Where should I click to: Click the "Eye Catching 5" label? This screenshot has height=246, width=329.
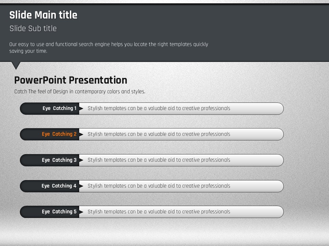pyautogui.click(x=59, y=211)
